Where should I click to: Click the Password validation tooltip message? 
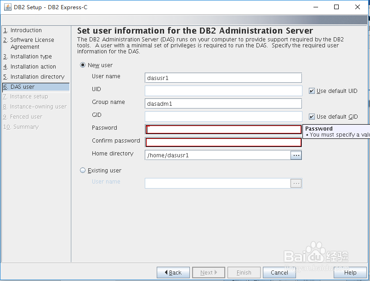[x=336, y=132]
